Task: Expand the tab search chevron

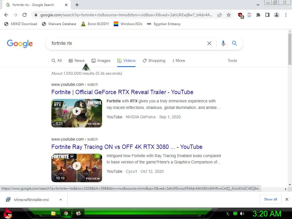Action: click(x=258, y=5)
